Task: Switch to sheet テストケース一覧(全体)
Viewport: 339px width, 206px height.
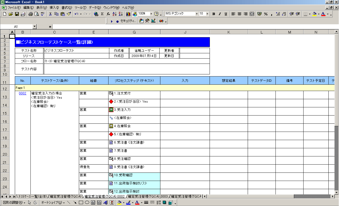Action: pyautogui.click(x=32, y=197)
